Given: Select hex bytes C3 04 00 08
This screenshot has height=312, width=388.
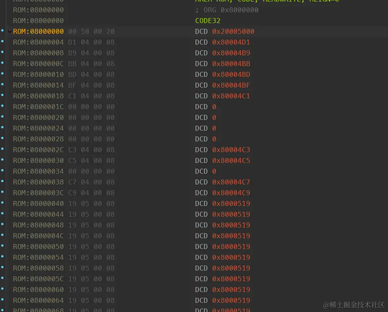Looking at the screenshot, I should [91, 150].
